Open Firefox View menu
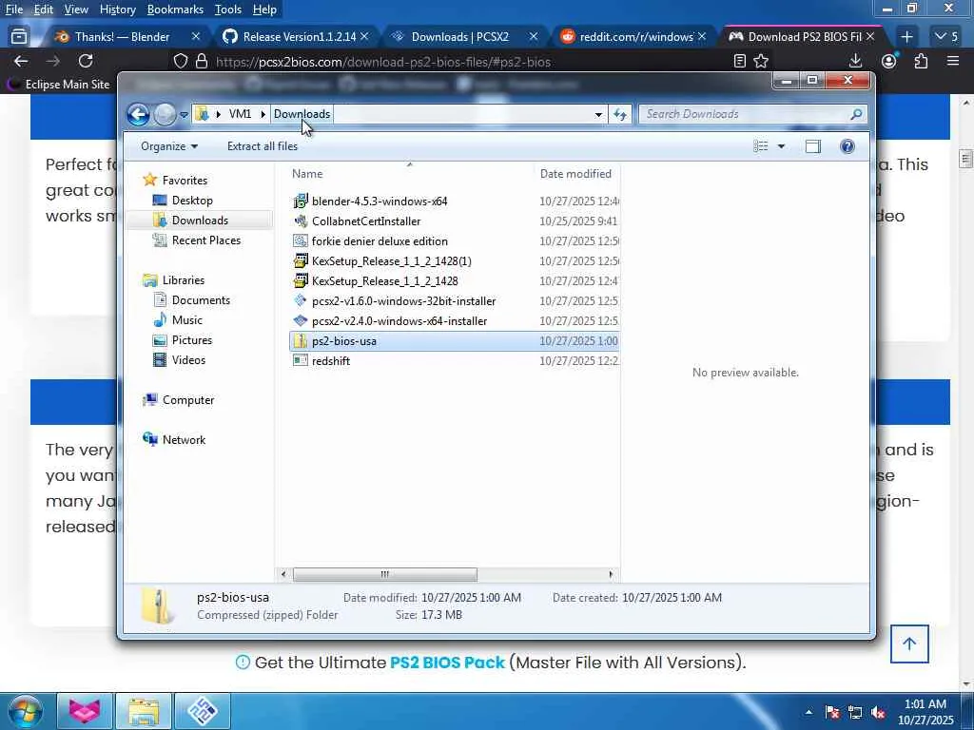974x730 pixels. point(76,10)
